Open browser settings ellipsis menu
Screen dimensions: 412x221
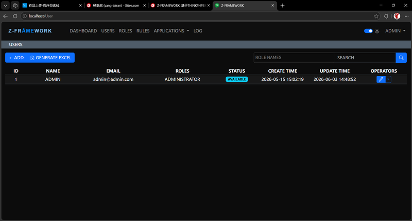[x=406, y=16]
